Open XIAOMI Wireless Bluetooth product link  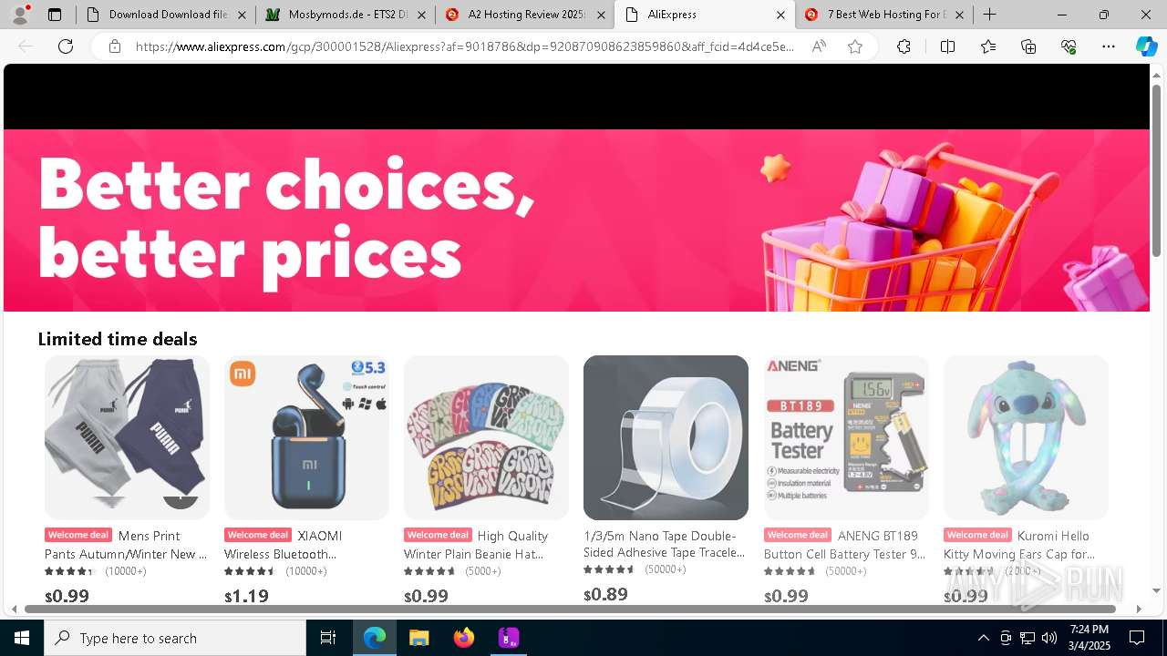[306, 545]
